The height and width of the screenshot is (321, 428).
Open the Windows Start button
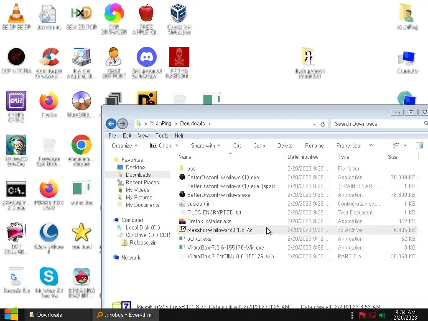pyautogui.click(x=11, y=315)
